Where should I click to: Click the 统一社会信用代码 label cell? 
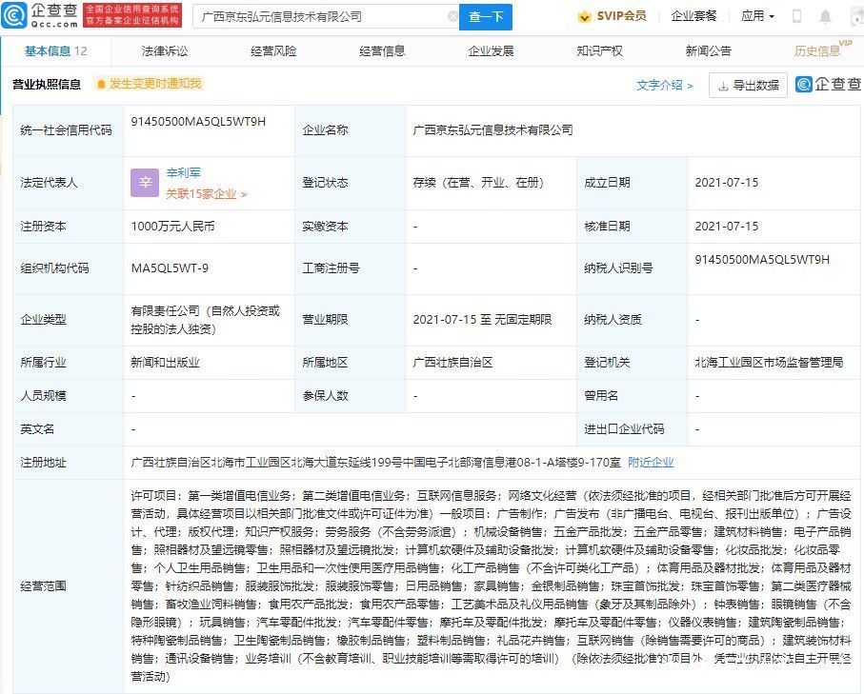[x=68, y=130]
